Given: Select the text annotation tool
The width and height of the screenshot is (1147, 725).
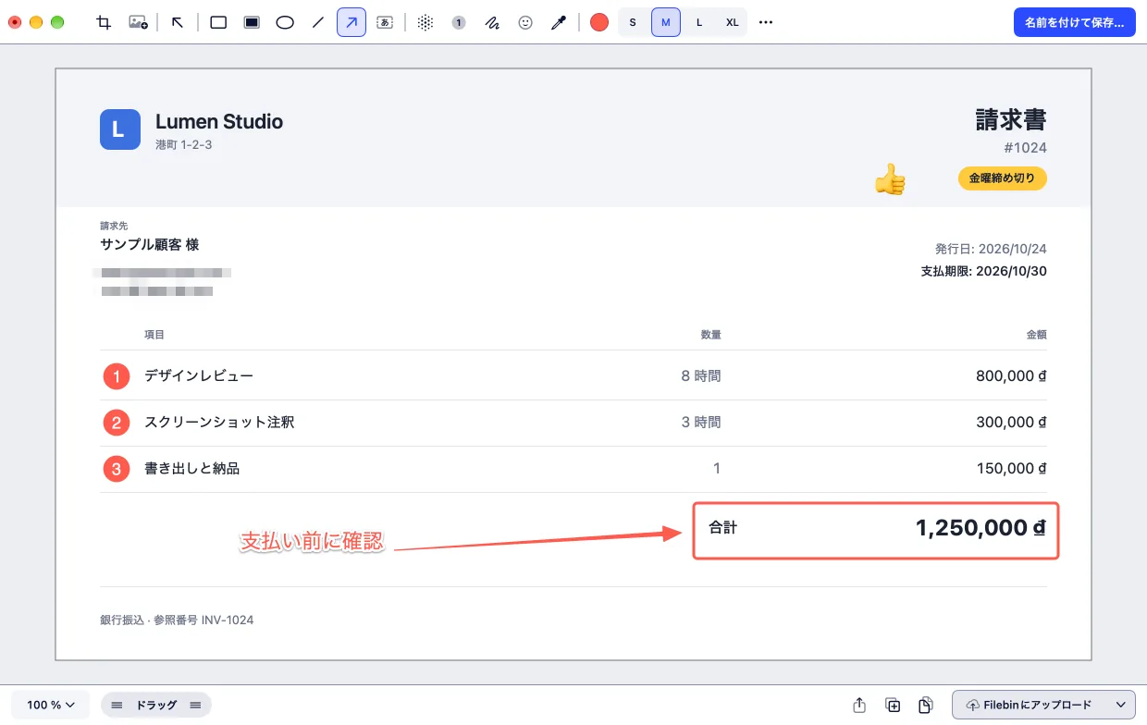Looking at the screenshot, I should click(386, 22).
